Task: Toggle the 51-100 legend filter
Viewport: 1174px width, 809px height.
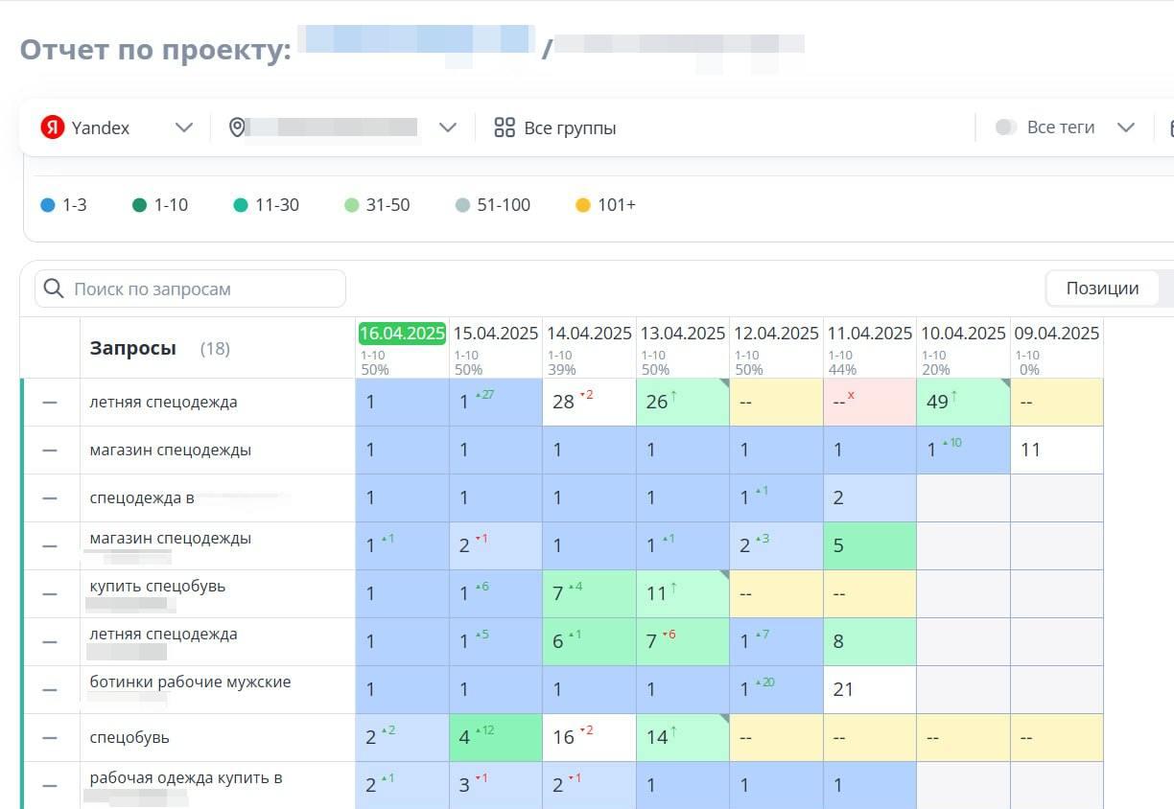Action: tap(464, 204)
